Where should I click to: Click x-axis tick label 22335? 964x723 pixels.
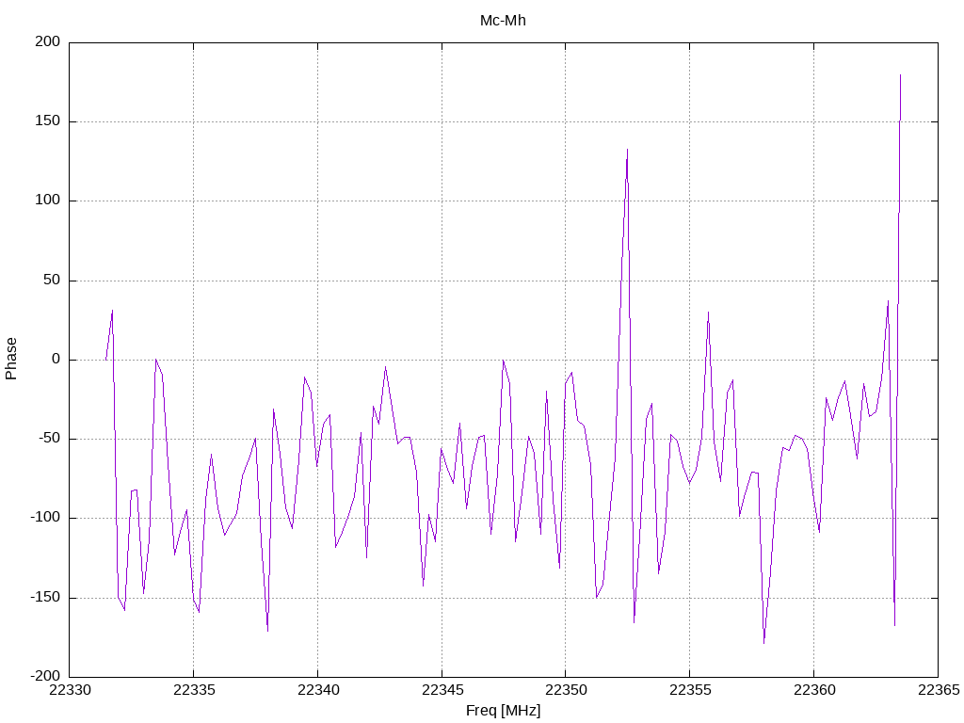pyautogui.click(x=194, y=690)
